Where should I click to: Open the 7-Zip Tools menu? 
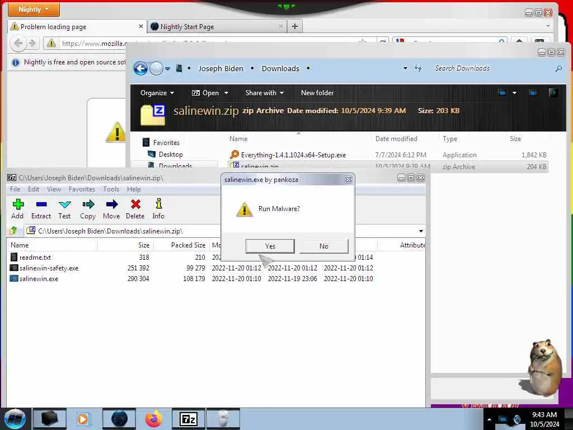[111, 189]
